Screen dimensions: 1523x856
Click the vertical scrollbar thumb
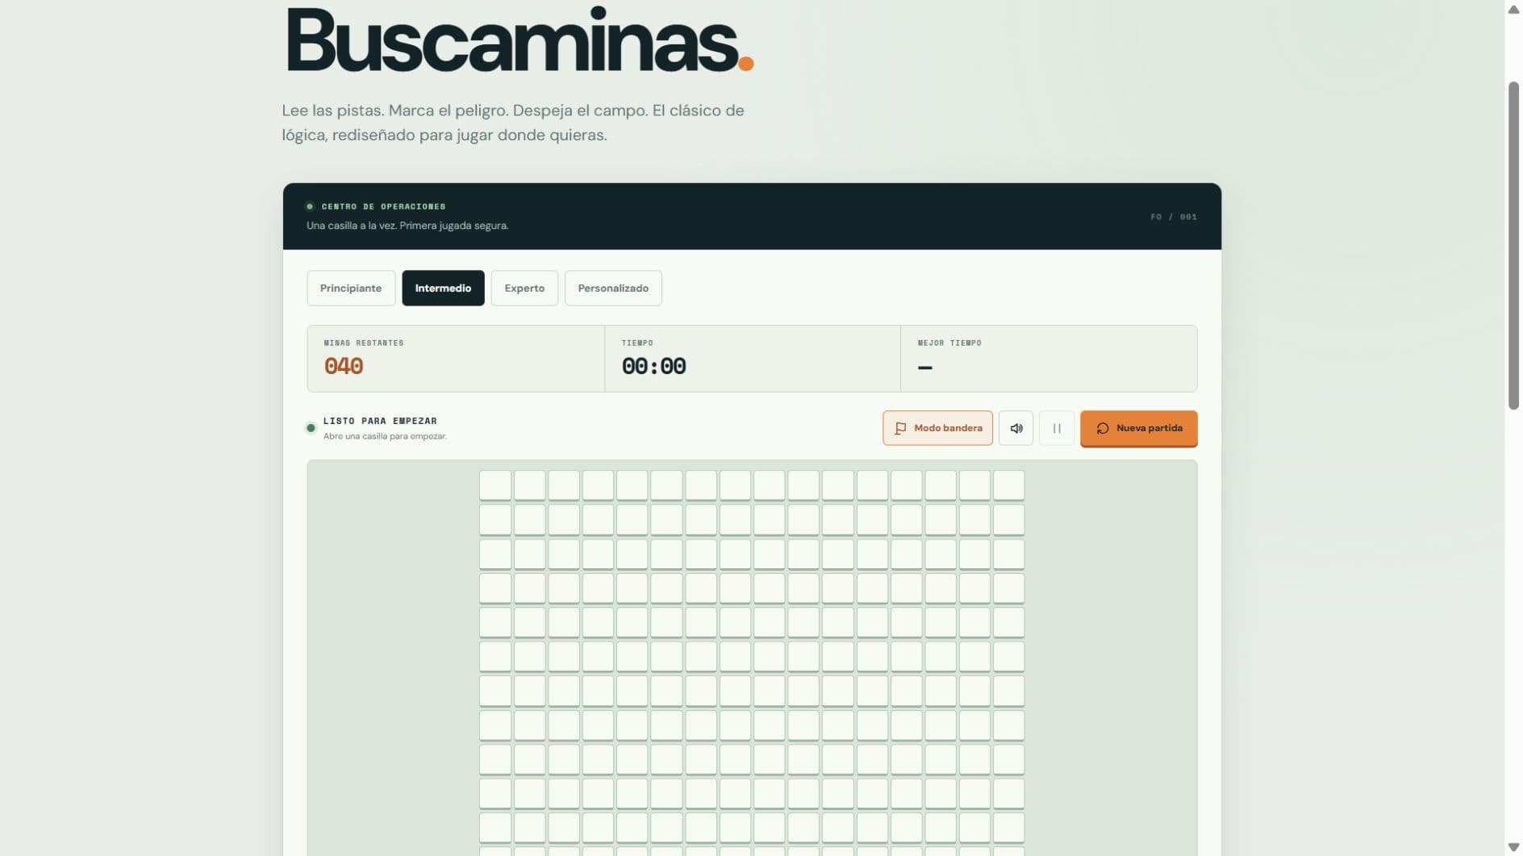[x=1513, y=246]
